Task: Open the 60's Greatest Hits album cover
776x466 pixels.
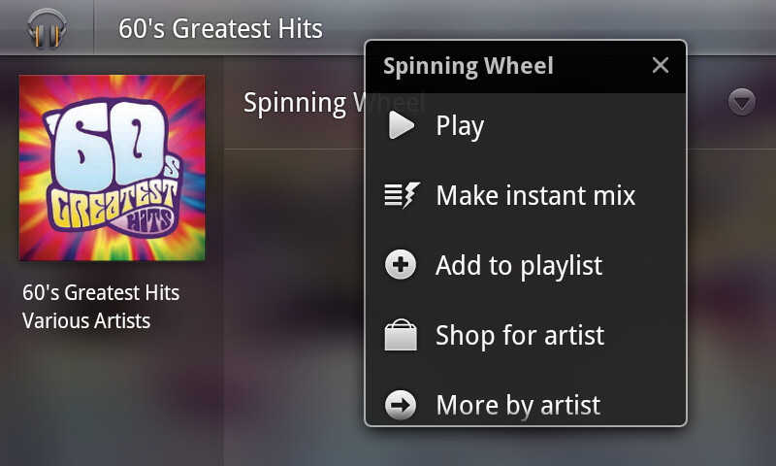Action: 112,167
